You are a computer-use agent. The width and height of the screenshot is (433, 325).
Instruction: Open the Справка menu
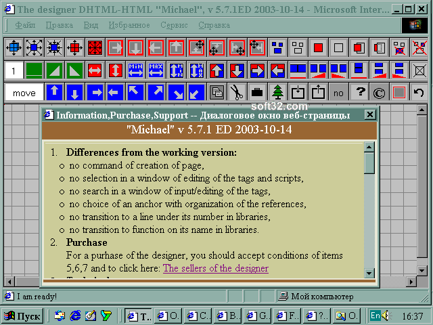(214, 25)
